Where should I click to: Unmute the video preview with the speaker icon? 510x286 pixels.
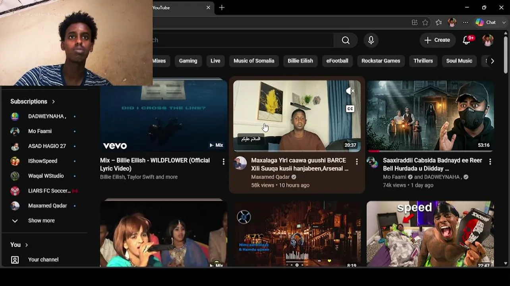(350, 91)
